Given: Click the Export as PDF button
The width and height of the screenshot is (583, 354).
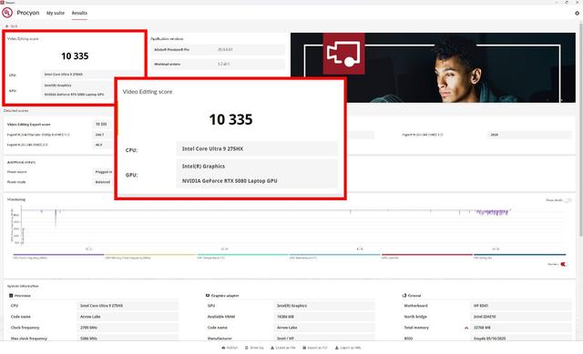Looking at the screenshot, I should click(x=315, y=348).
